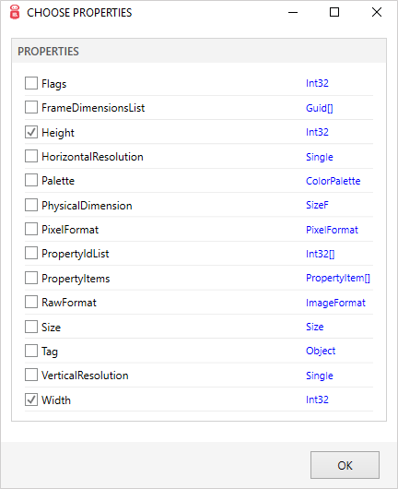Maximize the Choose Properties window
Image resolution: width=398 pixels, height=489 pixels.
click(x=334, y=13)
